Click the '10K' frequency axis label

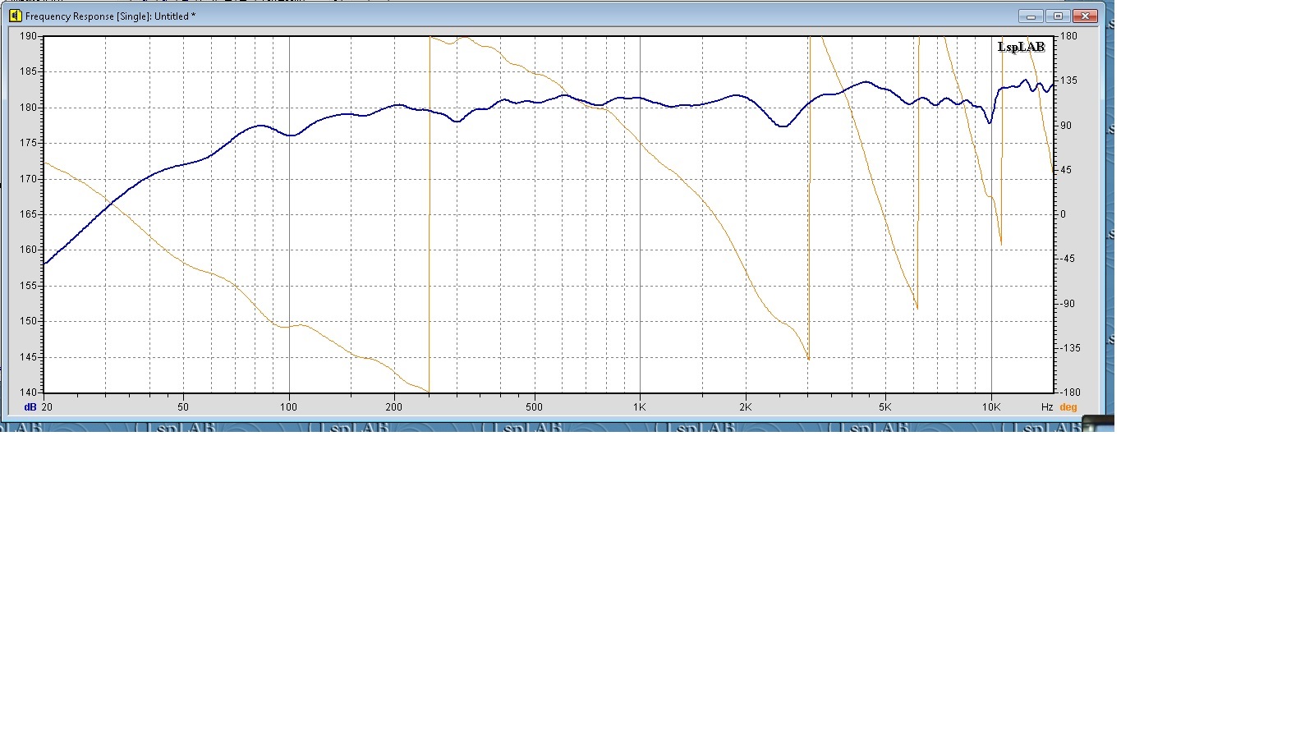[x=991, y=407]
